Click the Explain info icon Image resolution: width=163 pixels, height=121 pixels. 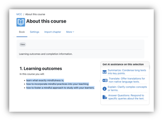tap(104, 89)
